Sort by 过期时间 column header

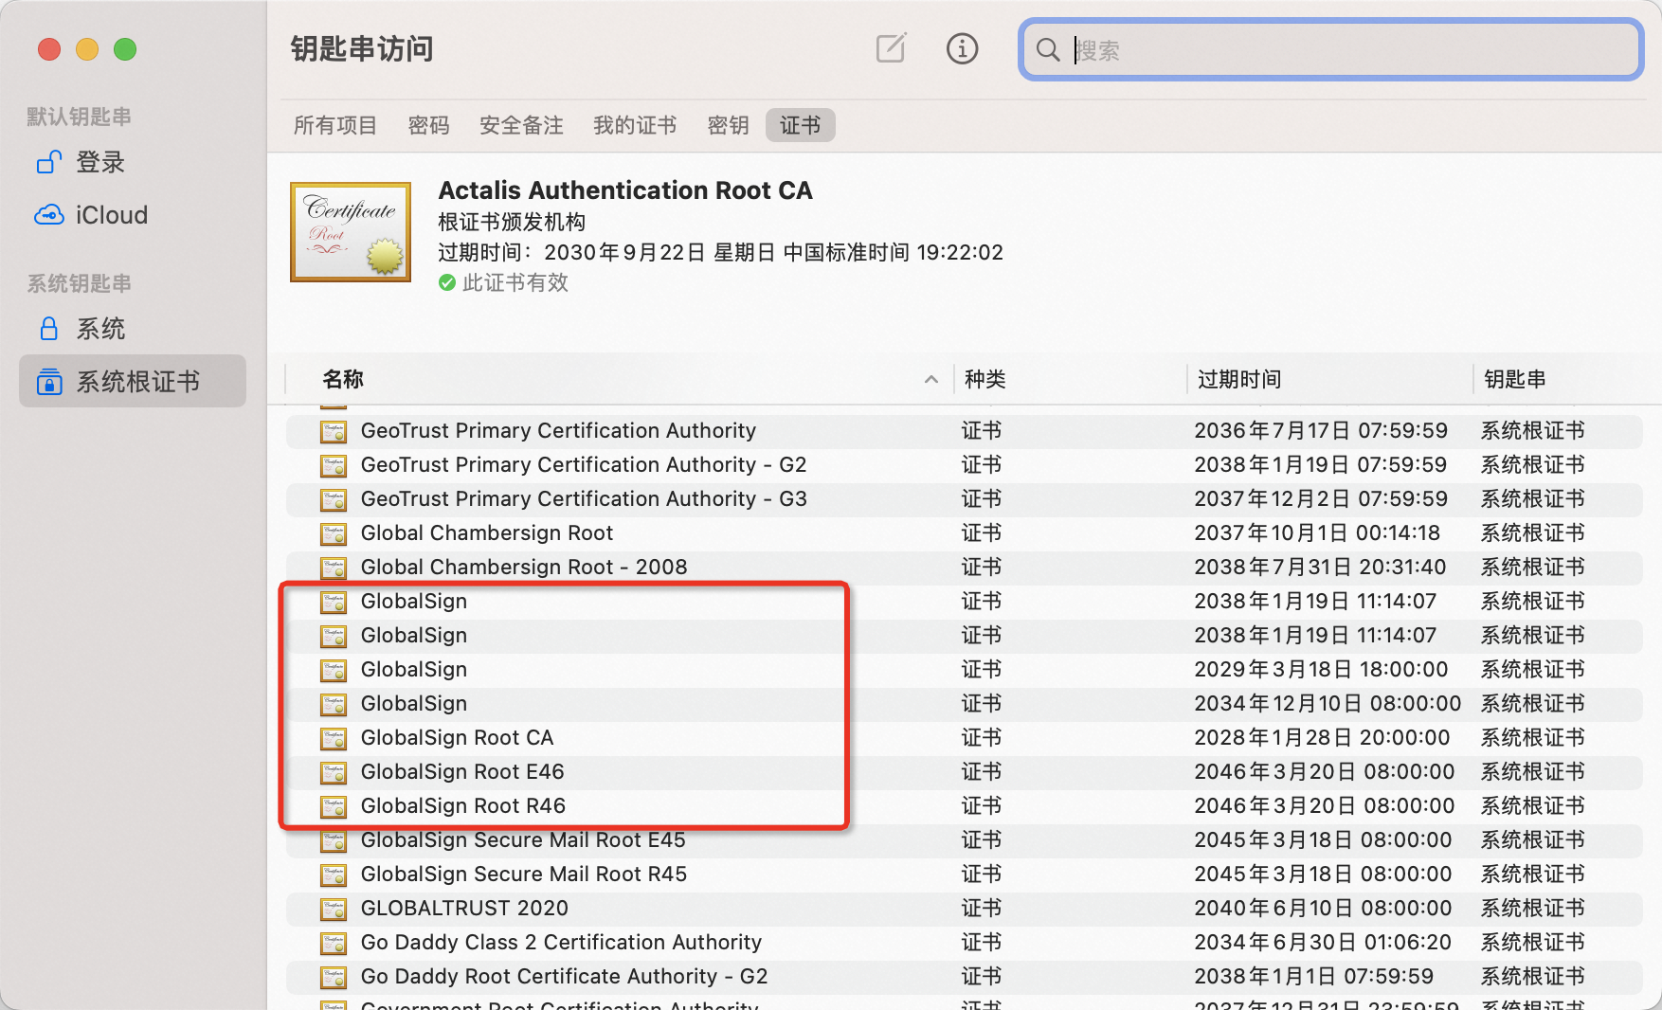point(1238,379)
